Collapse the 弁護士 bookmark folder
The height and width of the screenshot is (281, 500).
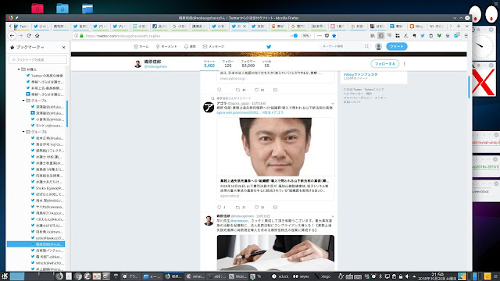click(19, 69)
